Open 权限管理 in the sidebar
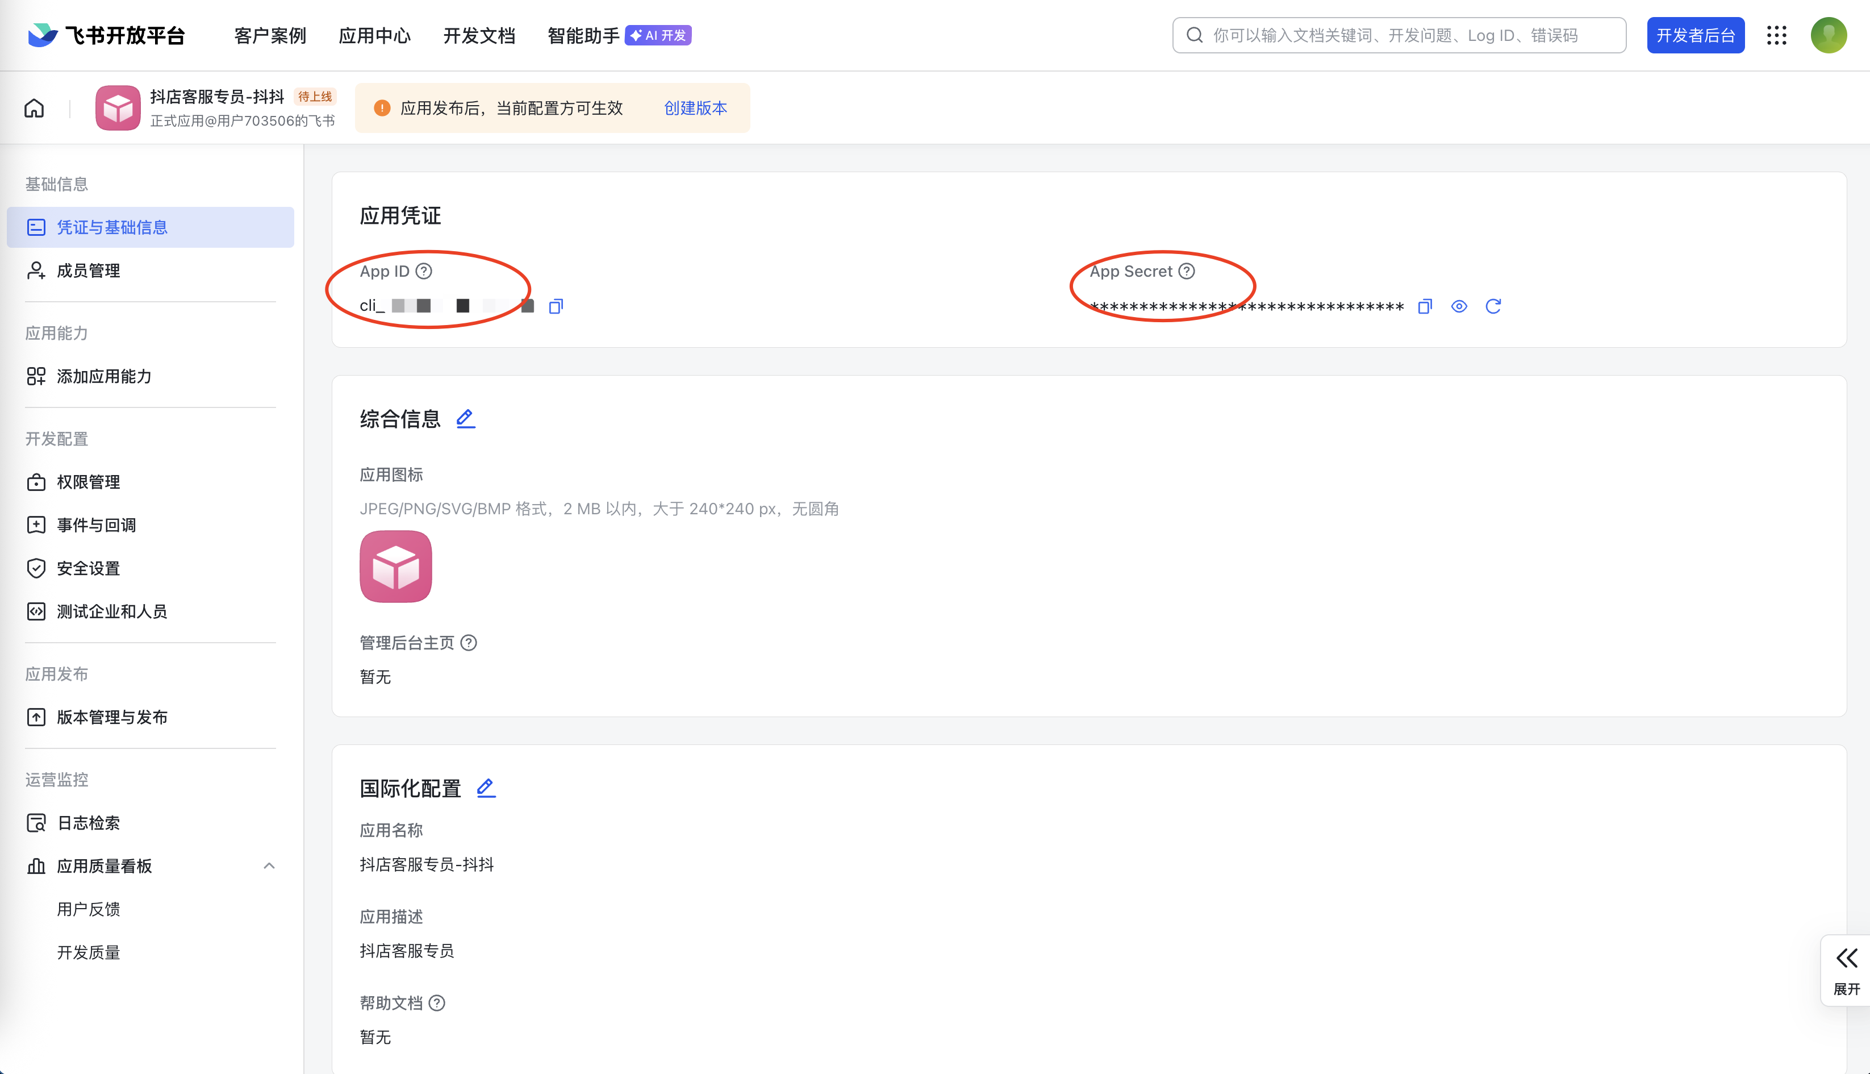 coord(89,482)
